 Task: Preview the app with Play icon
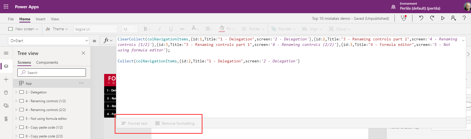443,18
